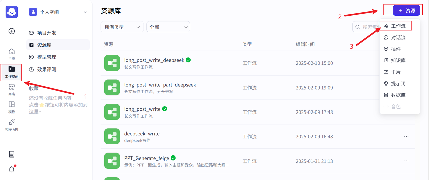Open the notifications bell icon
Viewport: 429px width, 180px height.
pos(12,169)
